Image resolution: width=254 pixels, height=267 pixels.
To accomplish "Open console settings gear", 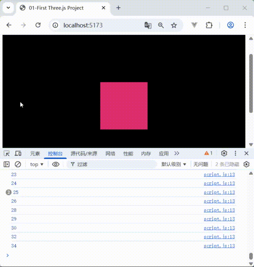I will pos(246,164).
